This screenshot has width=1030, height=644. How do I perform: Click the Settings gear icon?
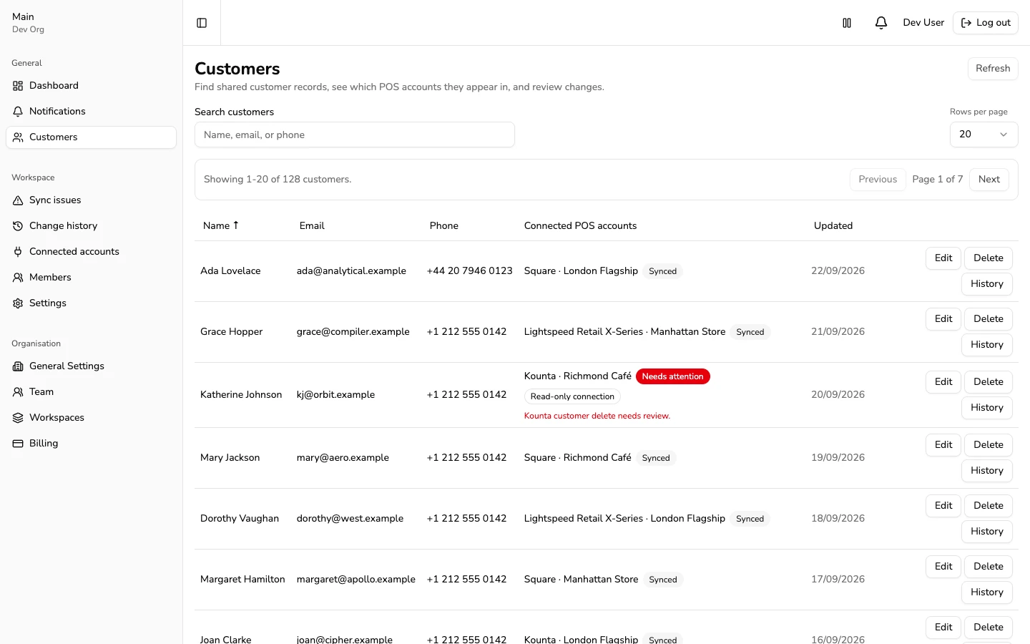[x=18, y=303]
